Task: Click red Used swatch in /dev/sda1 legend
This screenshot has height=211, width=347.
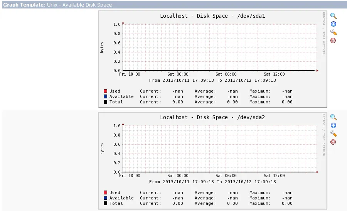Action: click(105, 91)
